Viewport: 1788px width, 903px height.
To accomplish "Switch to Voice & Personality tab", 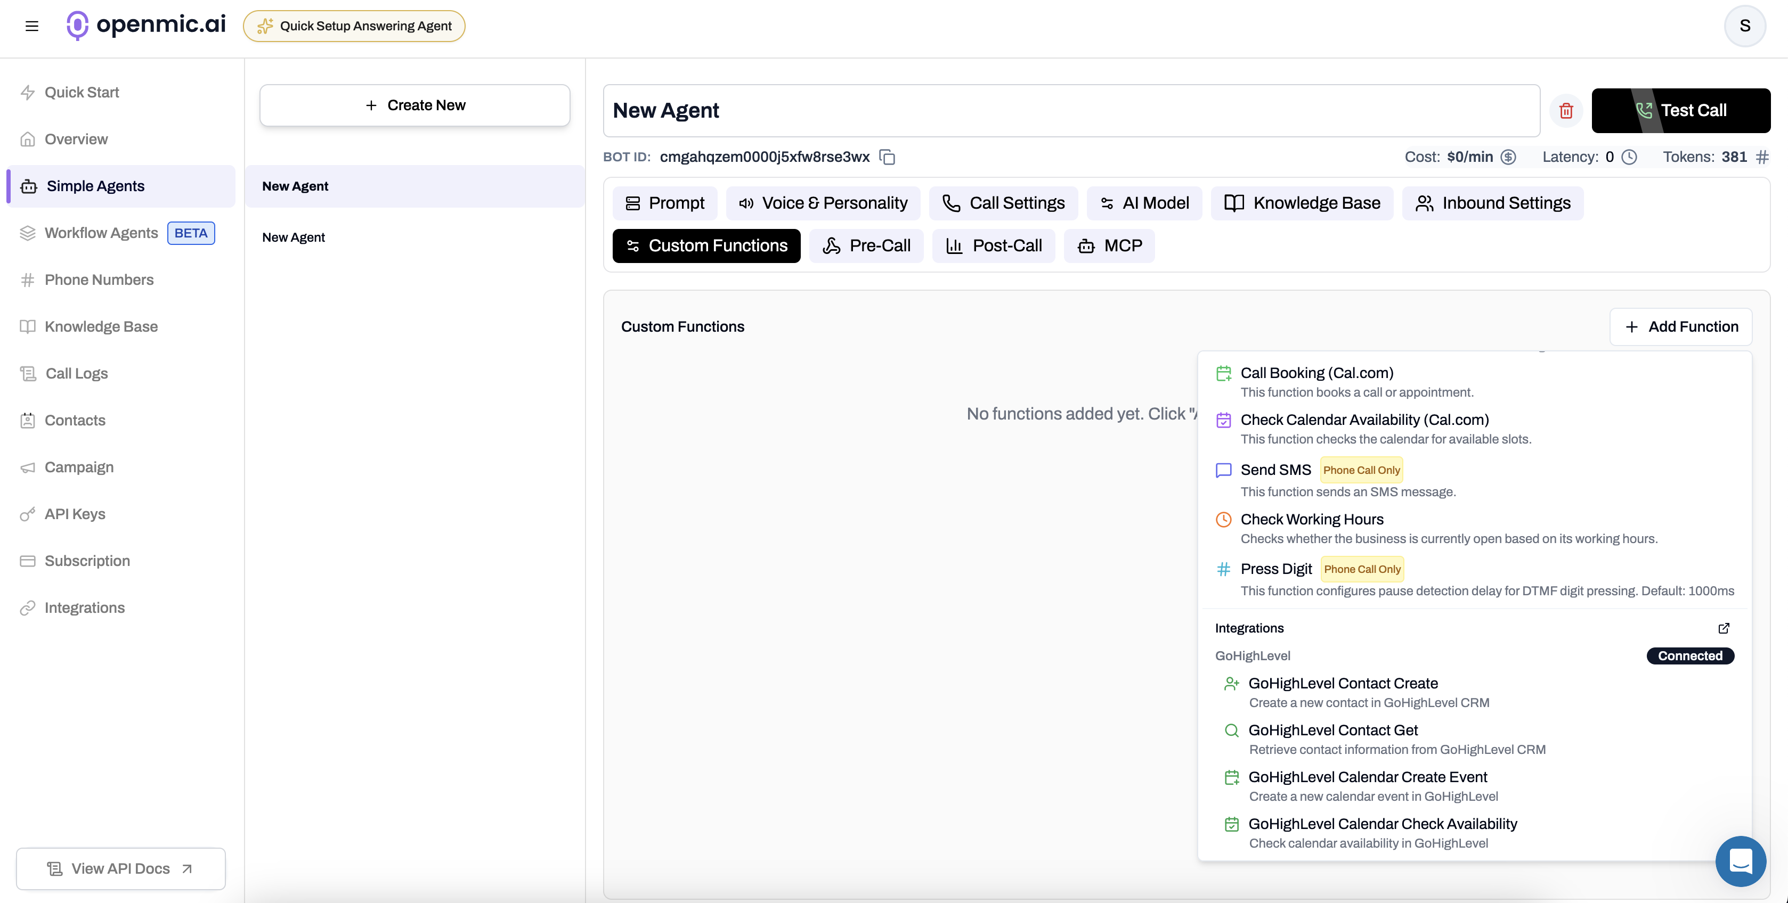I will [x=823, y=203].
